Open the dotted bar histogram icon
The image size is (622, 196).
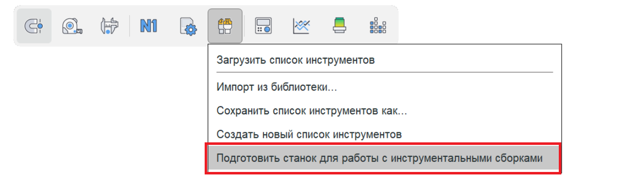point(378,26)
